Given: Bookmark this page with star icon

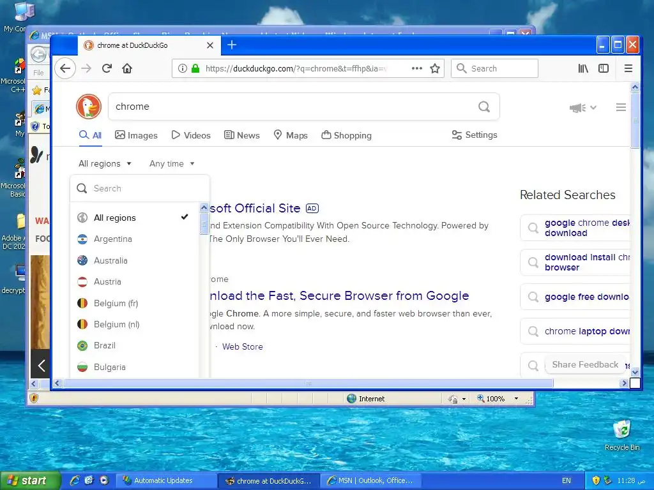Looking at the screenshot, I should (434, 68).
